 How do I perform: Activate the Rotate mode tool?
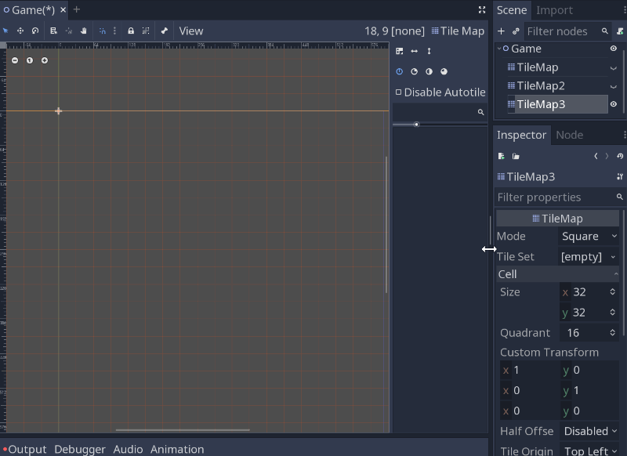pyautogui.click(x=34, y=31)
